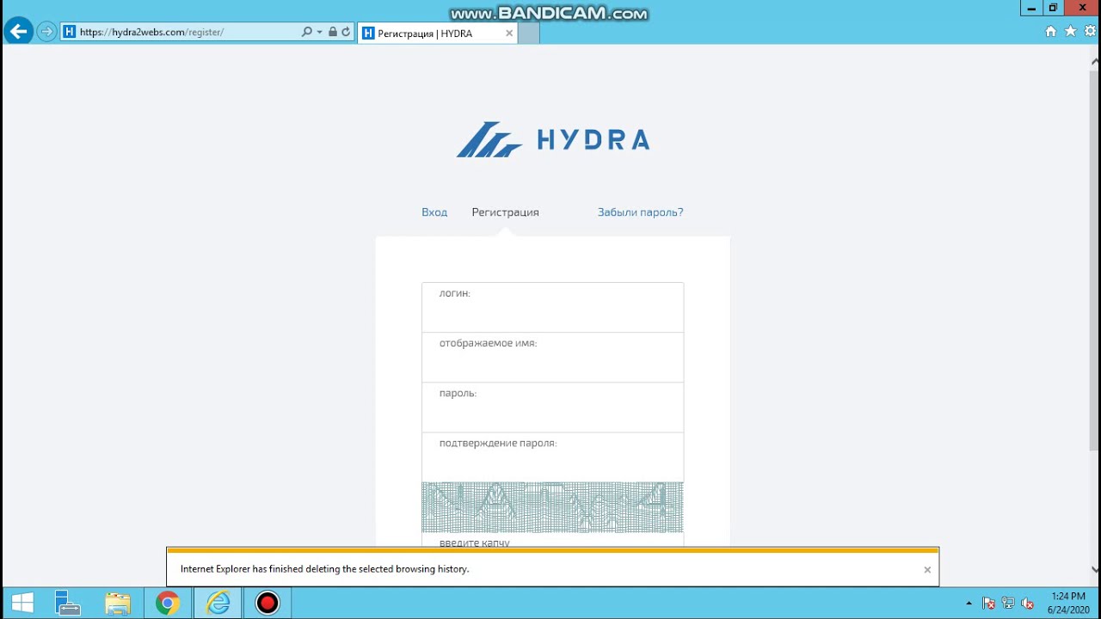Click the refresh icon in address bar
Screen dimensions: 1101x619
[x=346, y=32]
